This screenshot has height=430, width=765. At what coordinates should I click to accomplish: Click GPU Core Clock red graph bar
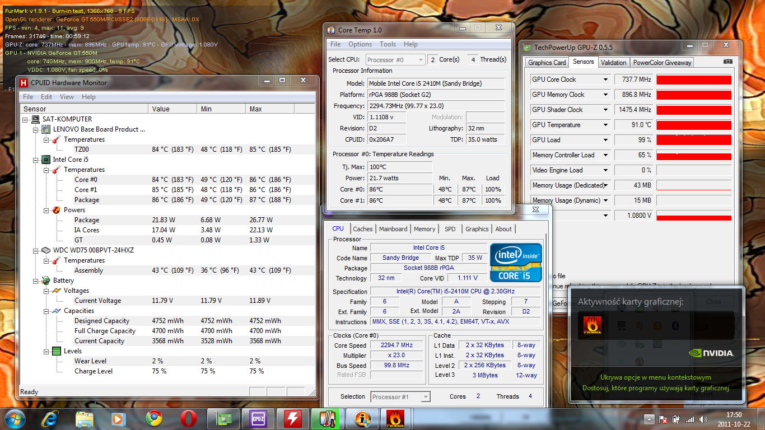(694, 80)
